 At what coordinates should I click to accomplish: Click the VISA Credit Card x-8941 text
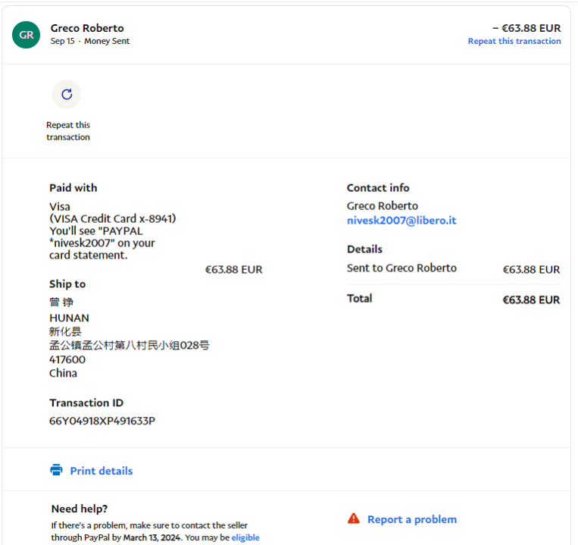pyautogui.click(x=112, y=218)
